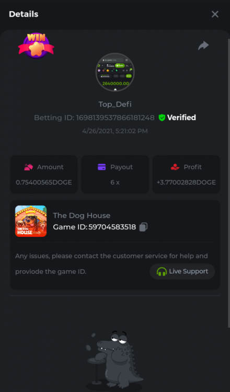Image resolution: width=230 pixels, height=392 pixels.
Task: Click the crocodile mascot illustration
Action: [114, 360]
